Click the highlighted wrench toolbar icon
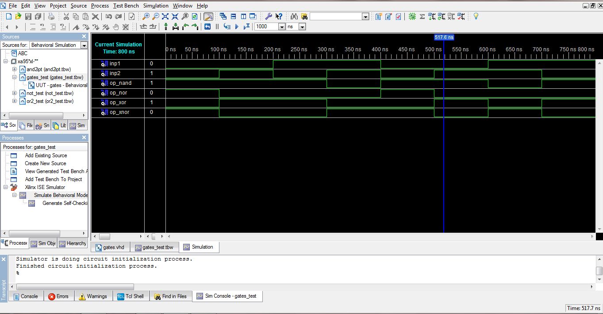Image resolution: width=603 pixels, height=314 pixels. (x=209, y=16)
